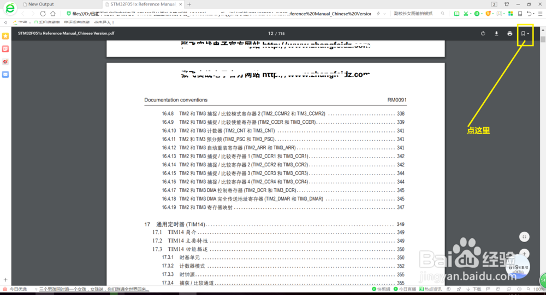Image resolution: width=546 pixels, height=295 pixels.
Task: Click the scissors screenshot tool icon
Action: [466, 14]
